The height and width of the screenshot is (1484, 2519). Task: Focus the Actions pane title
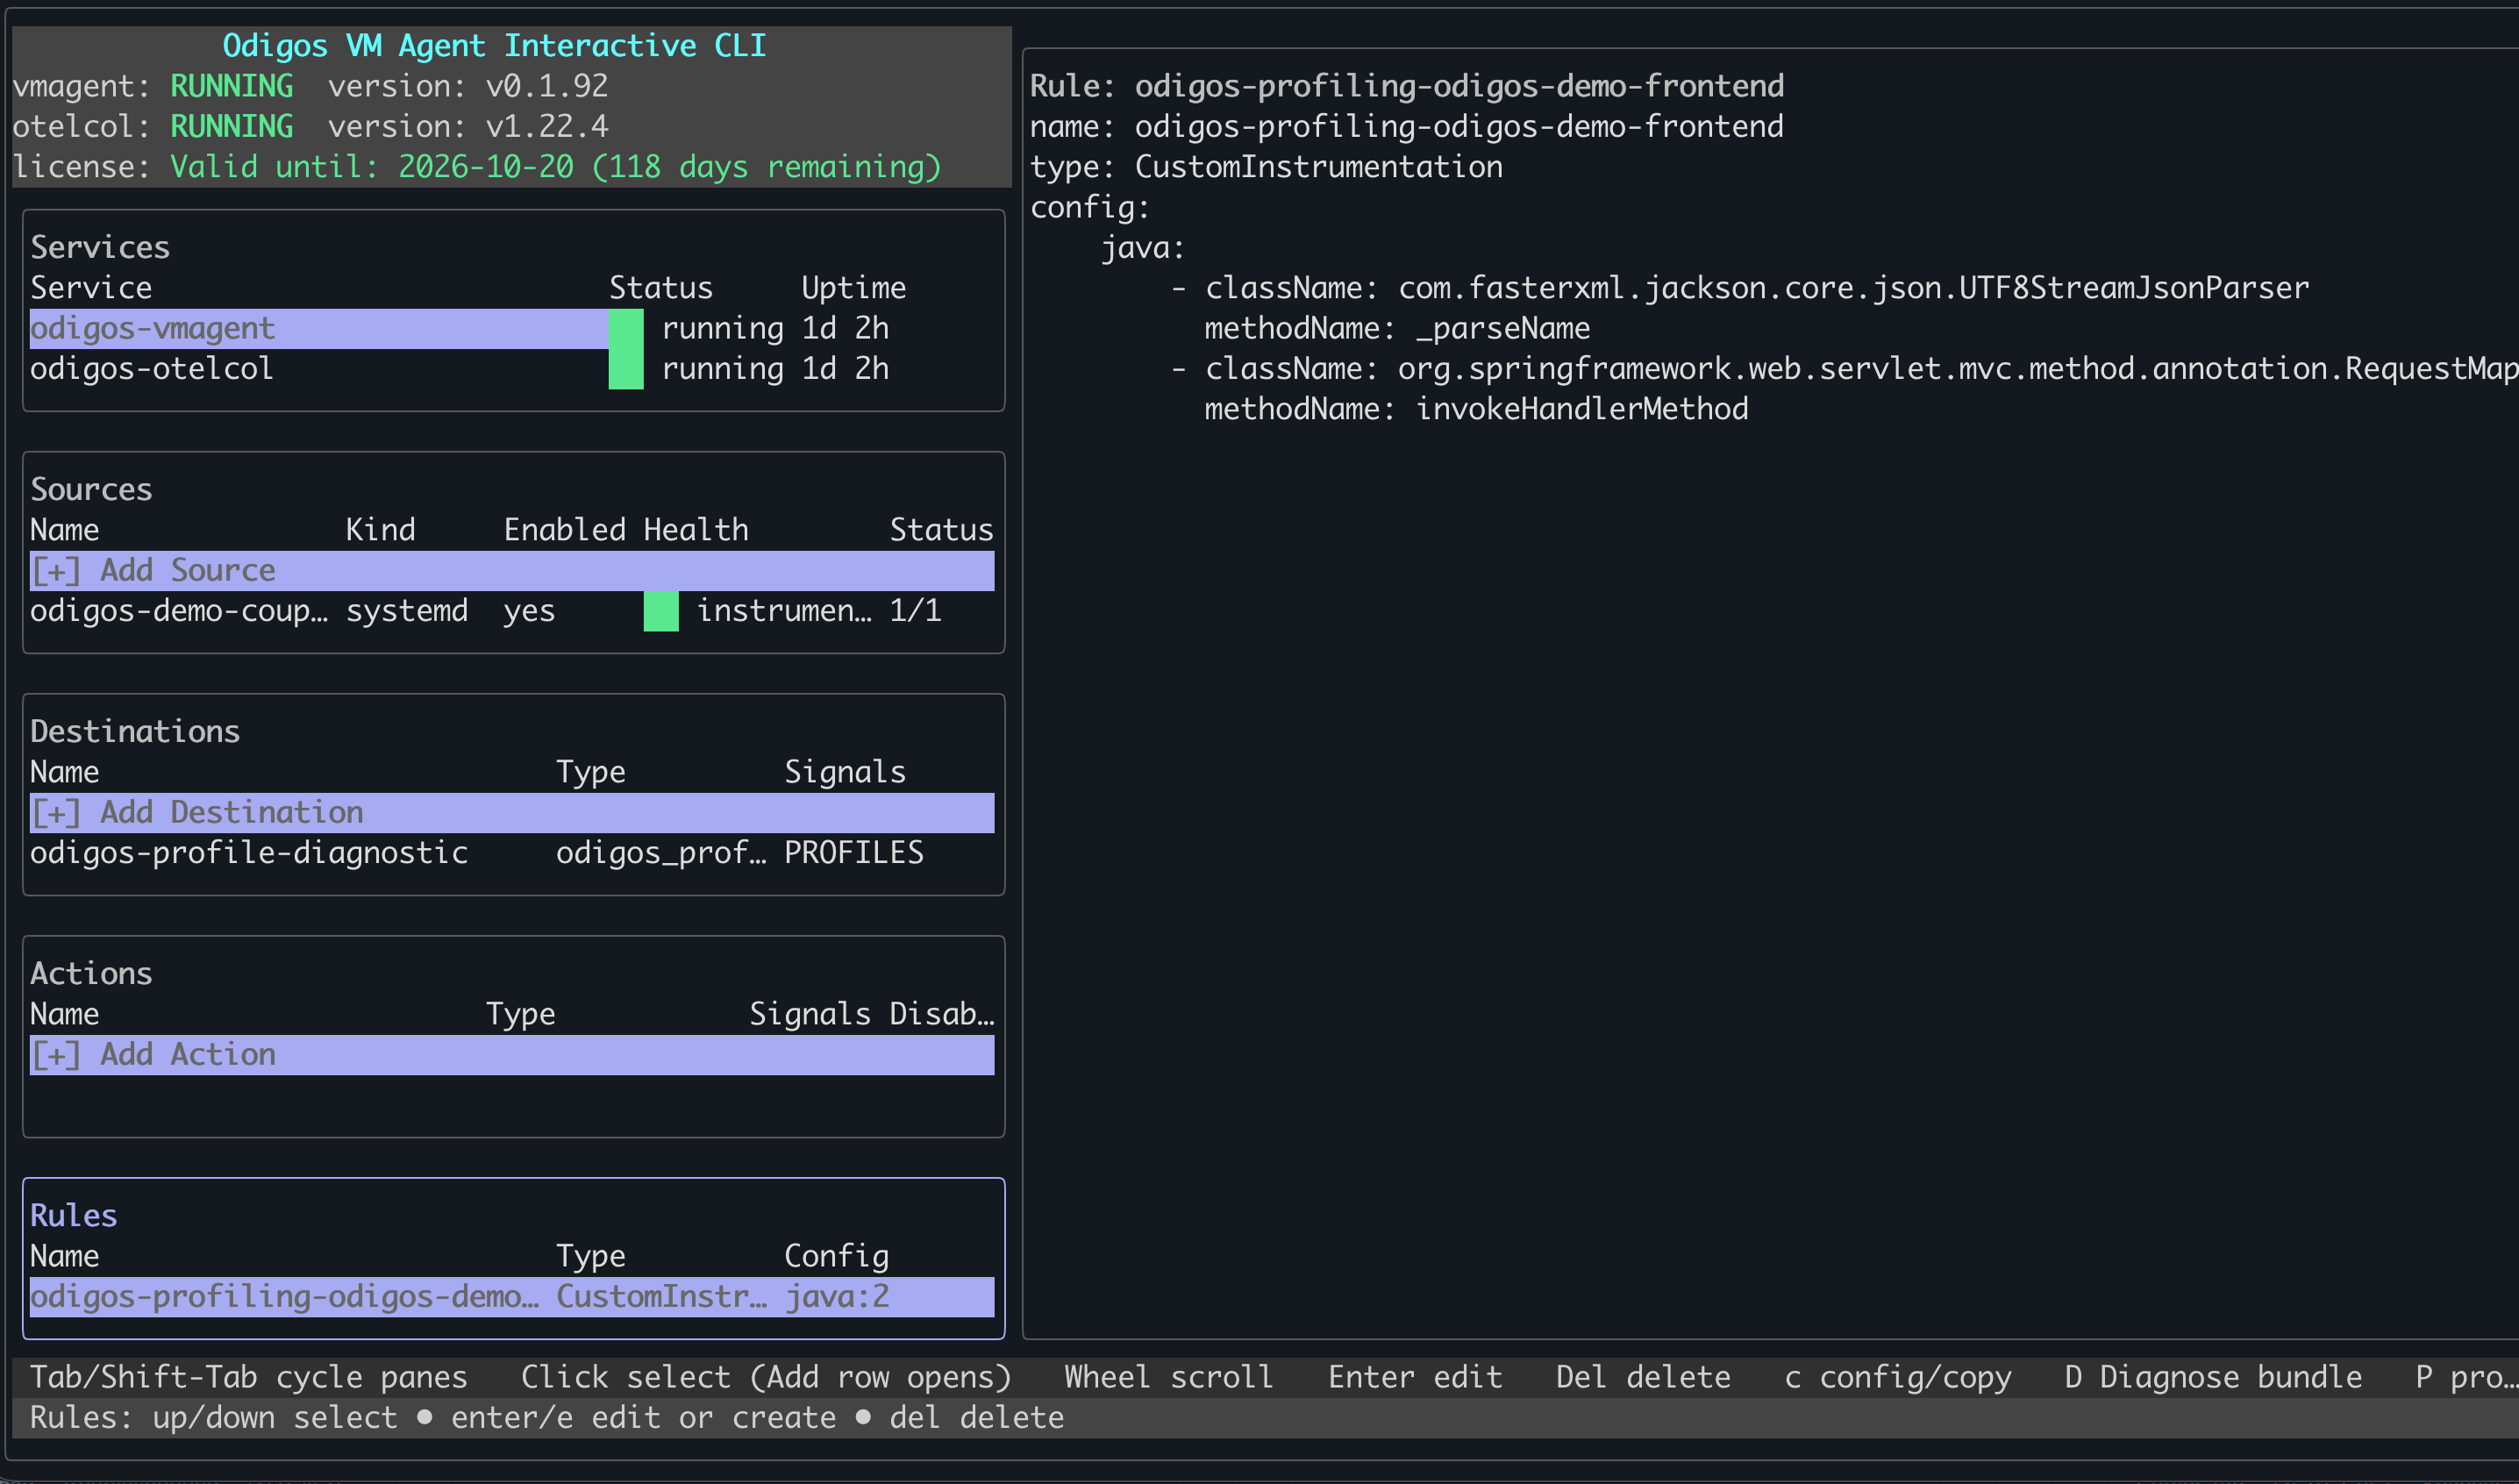91,973
